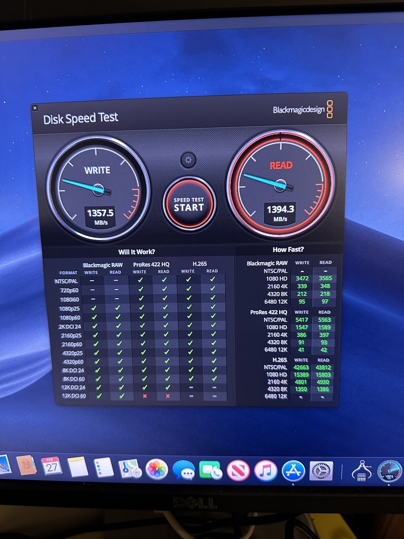This screenshot has height=539, width=404.
Task: Open the News app in the Dock
Action: tap(238, 470)
